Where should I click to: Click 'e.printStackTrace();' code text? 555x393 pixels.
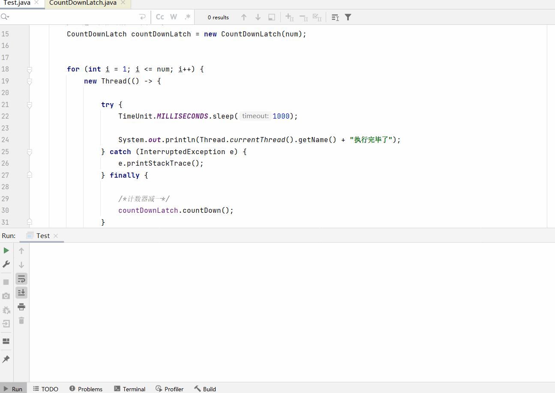[x=161, y=163]
